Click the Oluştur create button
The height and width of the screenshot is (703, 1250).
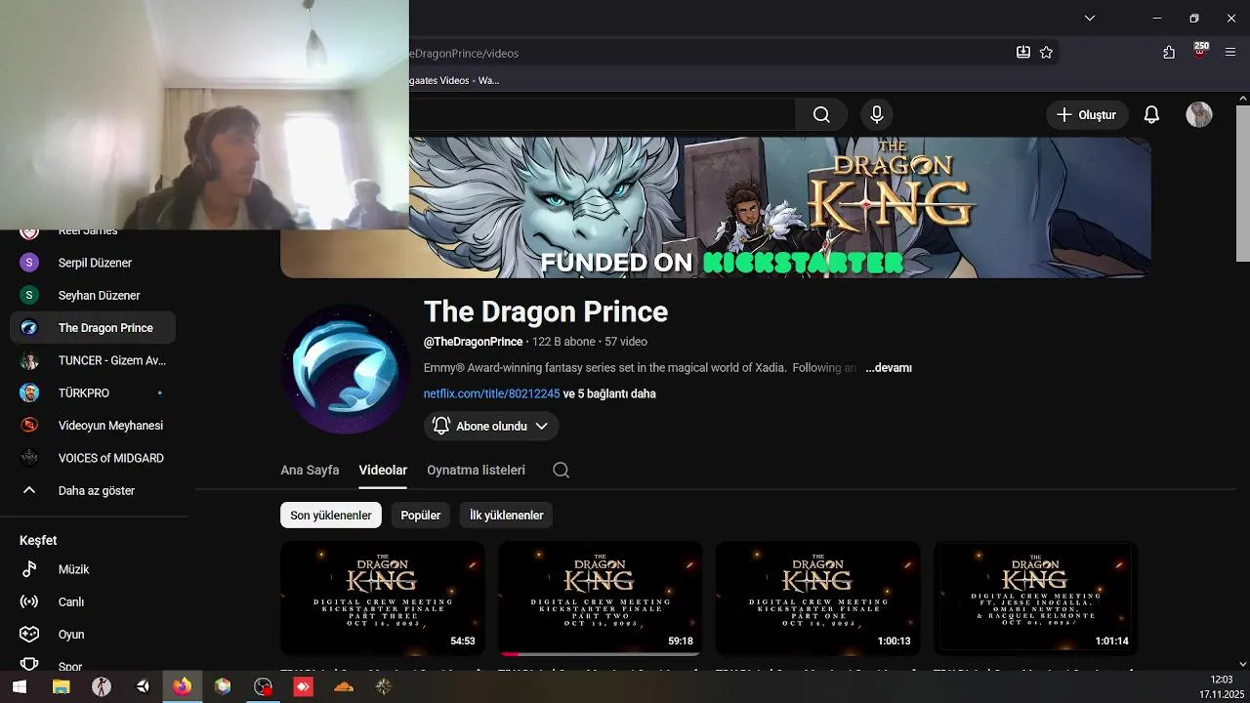click(x=1087, y=115)
